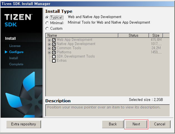175x134 pixels.
Task: Click the Extras label
Action: click(62, 61)
